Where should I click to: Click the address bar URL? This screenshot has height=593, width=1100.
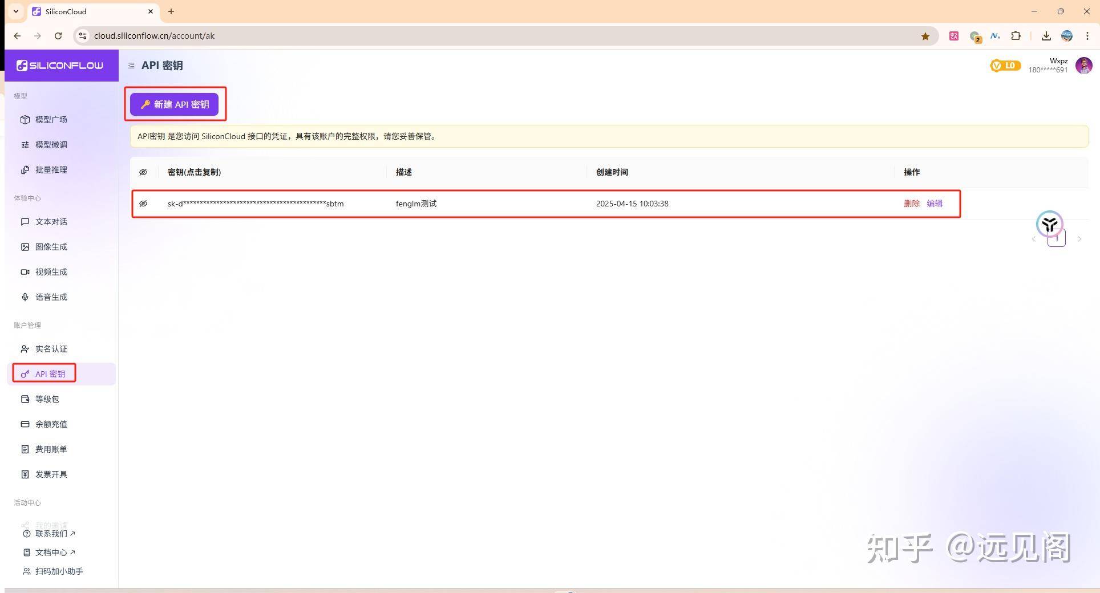pyautogui.click(x=154, y=36)
